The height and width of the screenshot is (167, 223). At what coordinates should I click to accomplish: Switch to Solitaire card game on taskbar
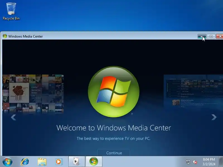[77, 161]
